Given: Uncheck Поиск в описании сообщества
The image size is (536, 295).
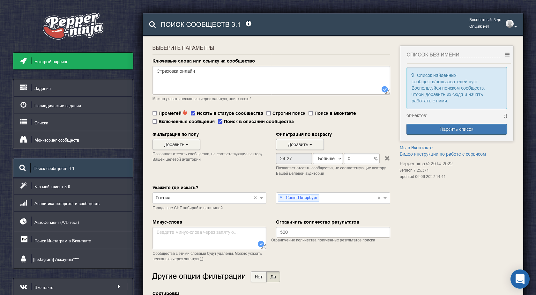Looking at the screenshot, I should pos(220,122).
